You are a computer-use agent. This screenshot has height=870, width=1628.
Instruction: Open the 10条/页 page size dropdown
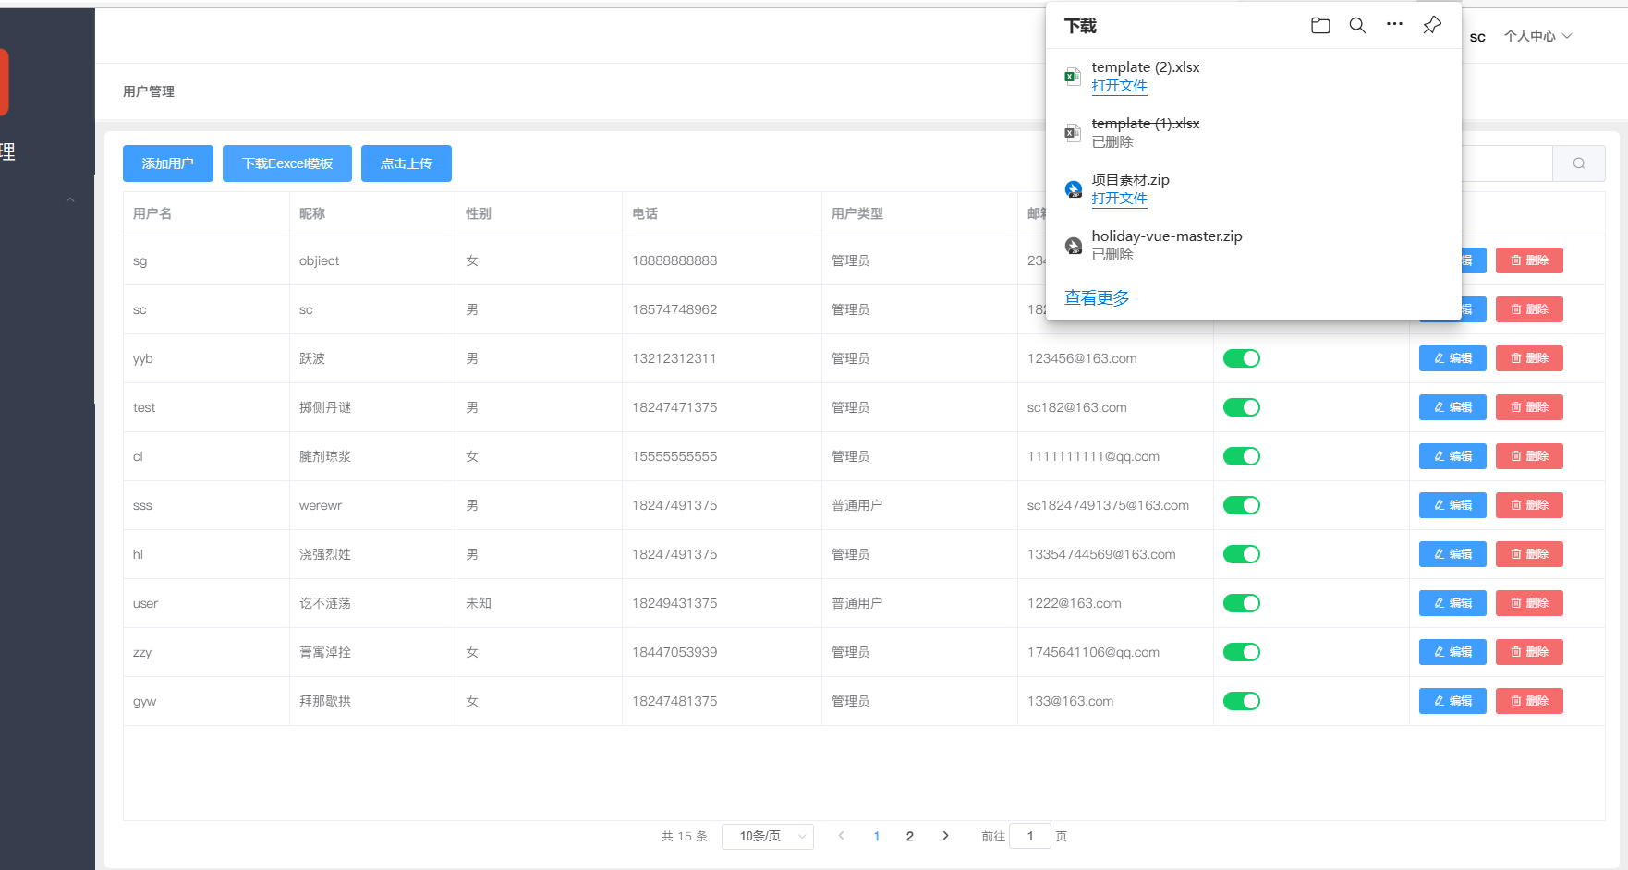pos(768,836)
